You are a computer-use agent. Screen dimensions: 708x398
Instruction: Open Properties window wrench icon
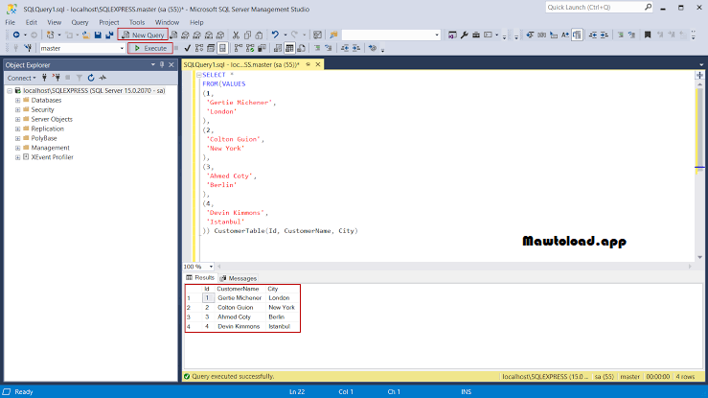tap(464, 35)
